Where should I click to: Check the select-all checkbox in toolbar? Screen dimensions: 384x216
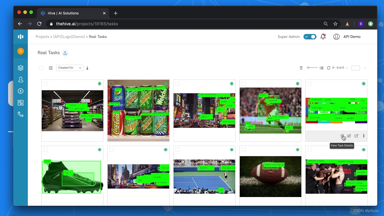click(x=41, y=68)
